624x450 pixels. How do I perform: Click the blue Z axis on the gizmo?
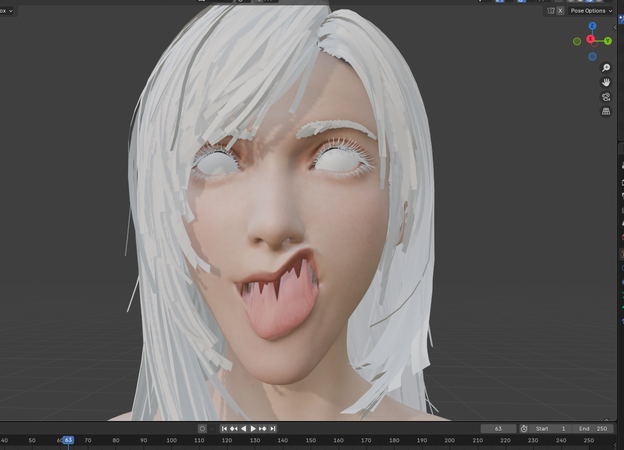(592, 26)
